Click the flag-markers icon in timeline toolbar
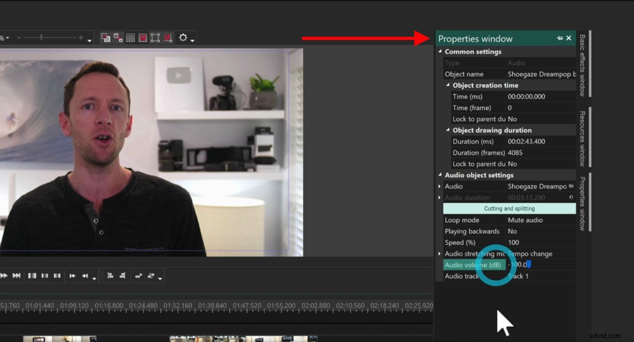Image resolution: width=634 pixels, height=342 pixels. tap(151, 275)
